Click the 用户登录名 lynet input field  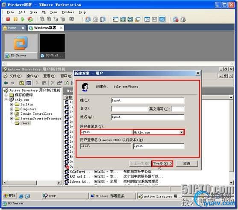(x=106, y=132)
